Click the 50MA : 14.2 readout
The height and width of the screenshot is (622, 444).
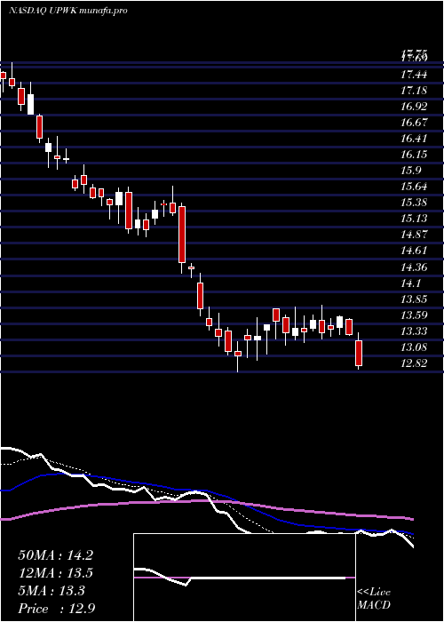pyautogui.click(x=55, y=555)
